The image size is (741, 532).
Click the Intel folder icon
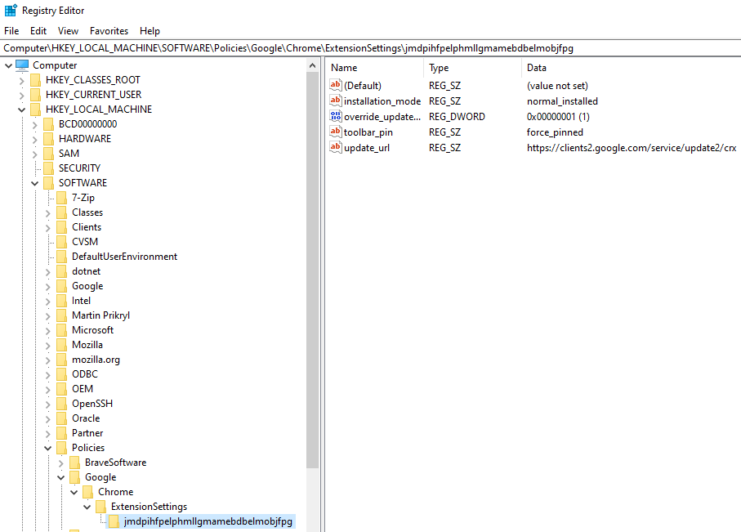(62, 300)
